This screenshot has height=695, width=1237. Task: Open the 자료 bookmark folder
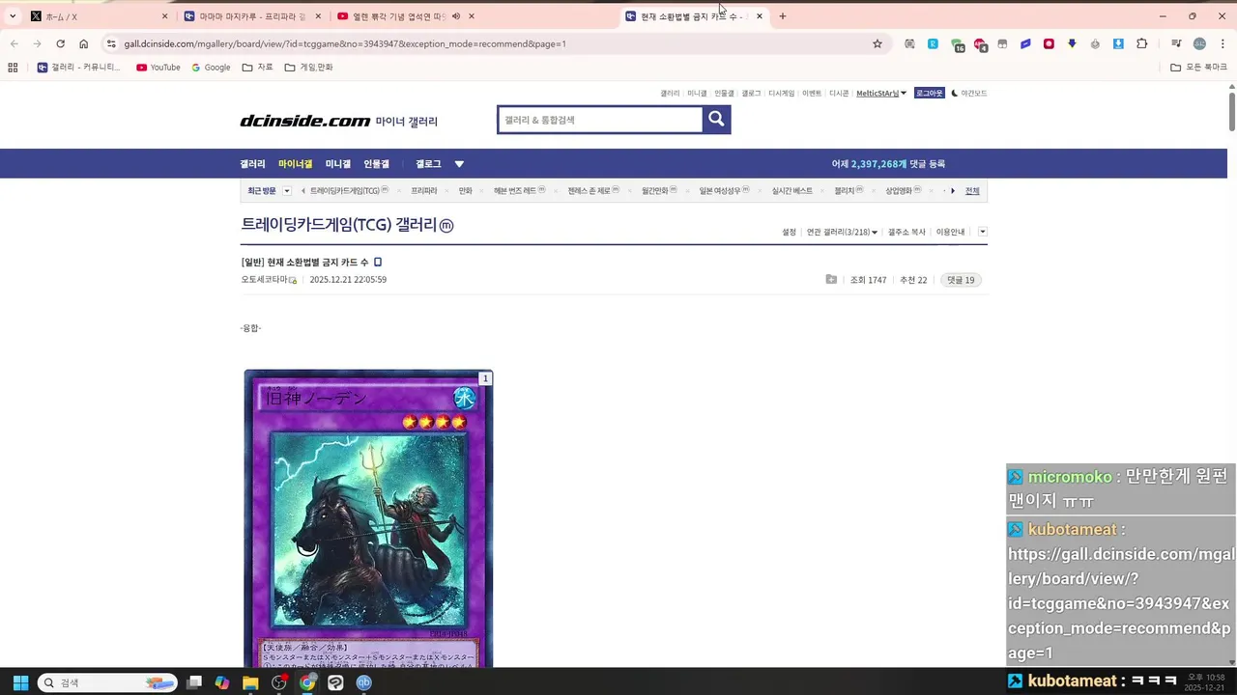pos(257,68)
